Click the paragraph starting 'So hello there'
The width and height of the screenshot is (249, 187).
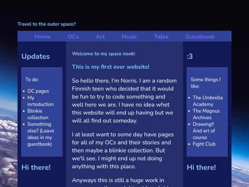125,101
